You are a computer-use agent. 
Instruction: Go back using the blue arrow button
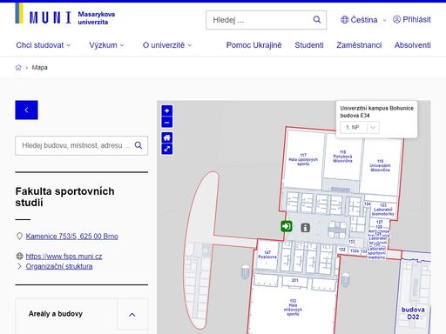tap(26, 110)
